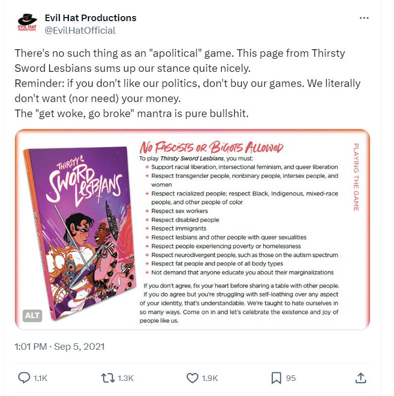This screenshot has height=396, width=394.
Task: Open the Evil Hat Productions display name
Action: click(x=90, y=18)
